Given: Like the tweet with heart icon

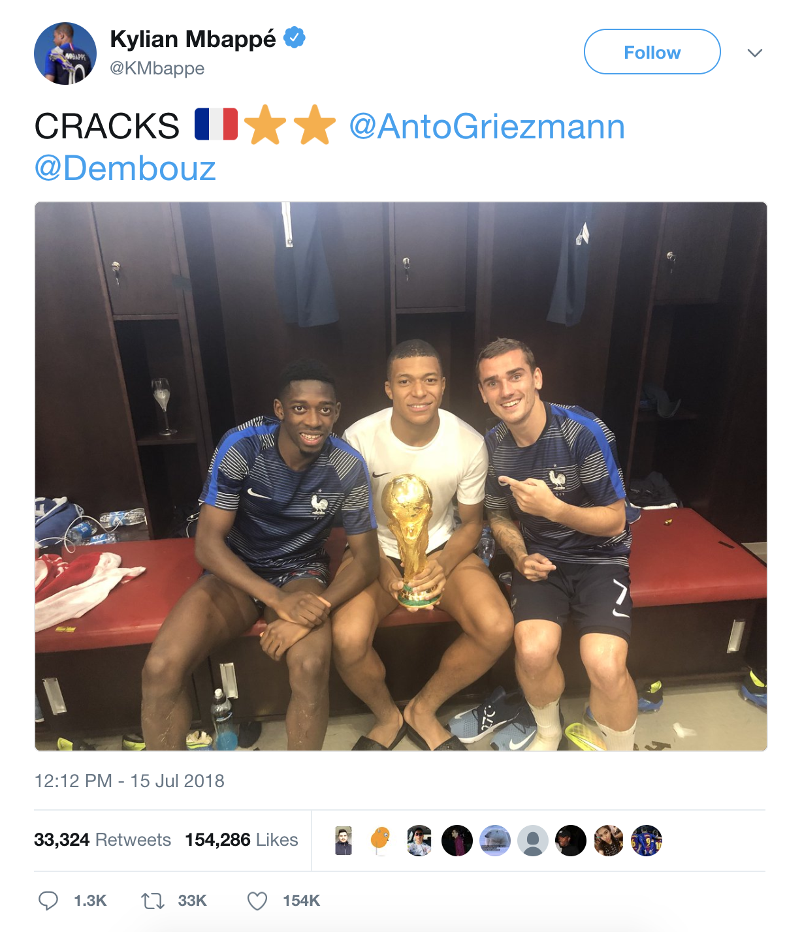Looking at the screenshot, I should point(257,901).
